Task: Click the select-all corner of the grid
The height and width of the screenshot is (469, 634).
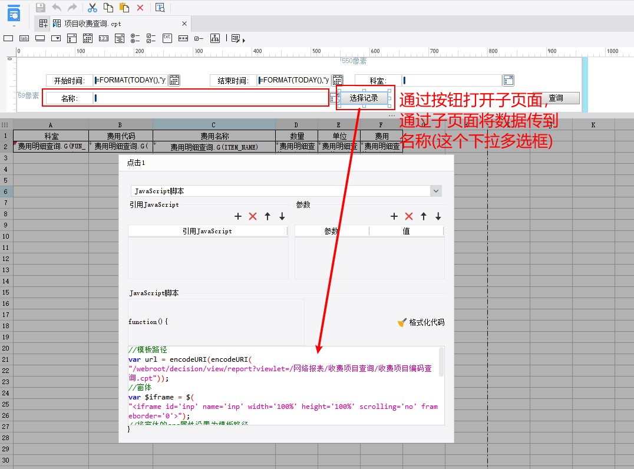Action: point(6,125)
